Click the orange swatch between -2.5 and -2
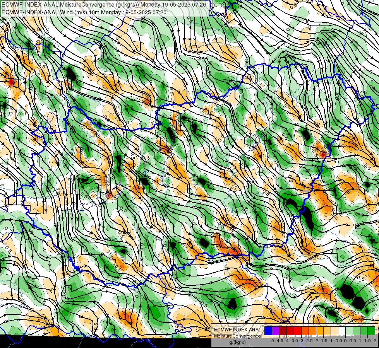This screenshot has width=379, height=348. coord(312,331)
